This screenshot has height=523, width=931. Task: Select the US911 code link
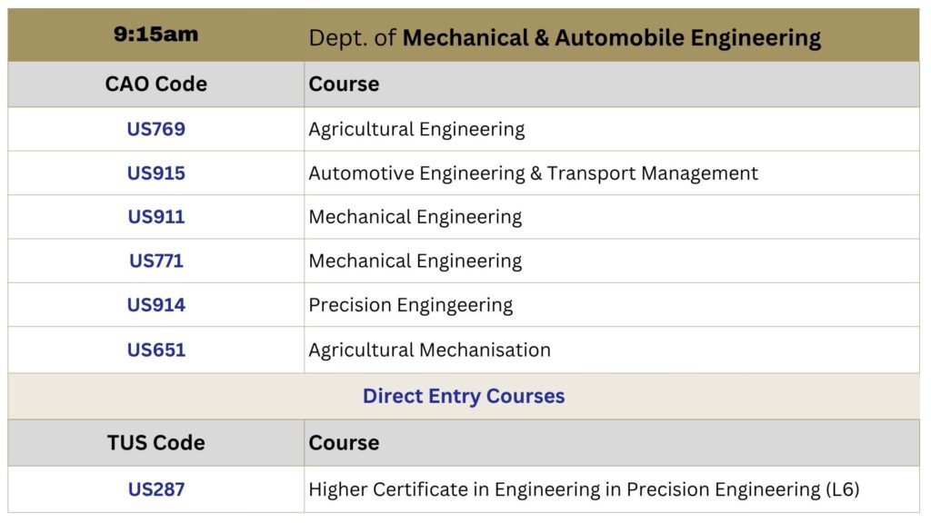(156, 217)
